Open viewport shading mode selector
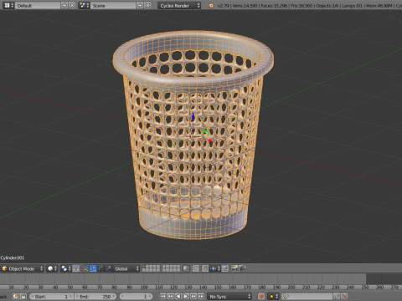 pyautogui.click(x=52, y=268)
